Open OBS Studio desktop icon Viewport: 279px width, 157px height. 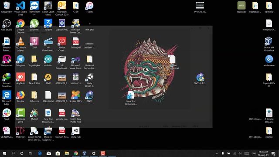tap(7, 25)
